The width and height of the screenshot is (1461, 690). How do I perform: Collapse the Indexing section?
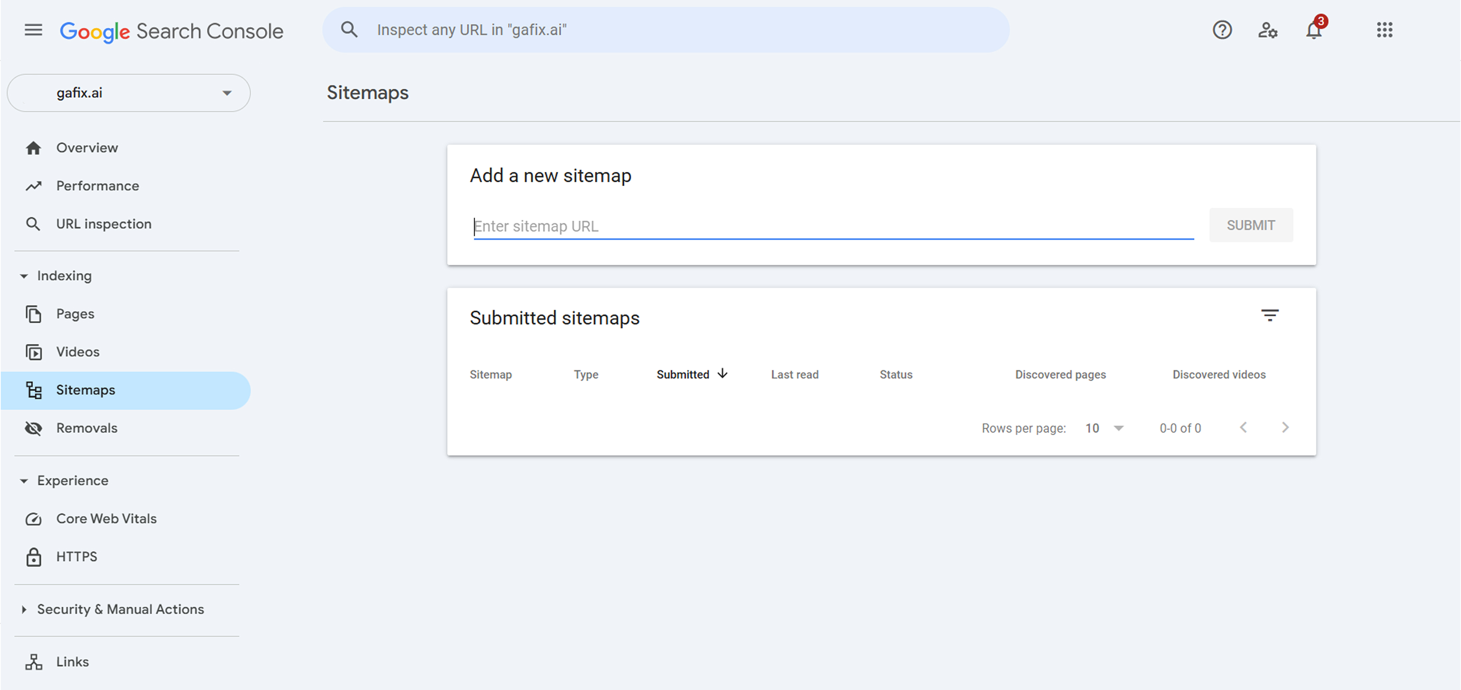24,276
